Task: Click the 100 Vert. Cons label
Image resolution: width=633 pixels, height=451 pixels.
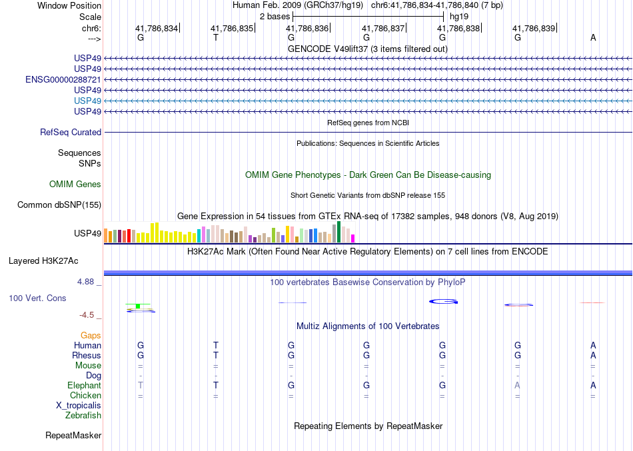Action: point(37,298)
